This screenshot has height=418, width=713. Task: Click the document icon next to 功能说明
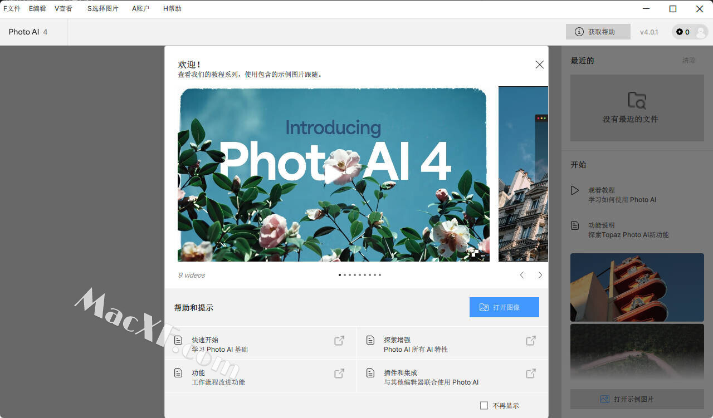point(575,225)
